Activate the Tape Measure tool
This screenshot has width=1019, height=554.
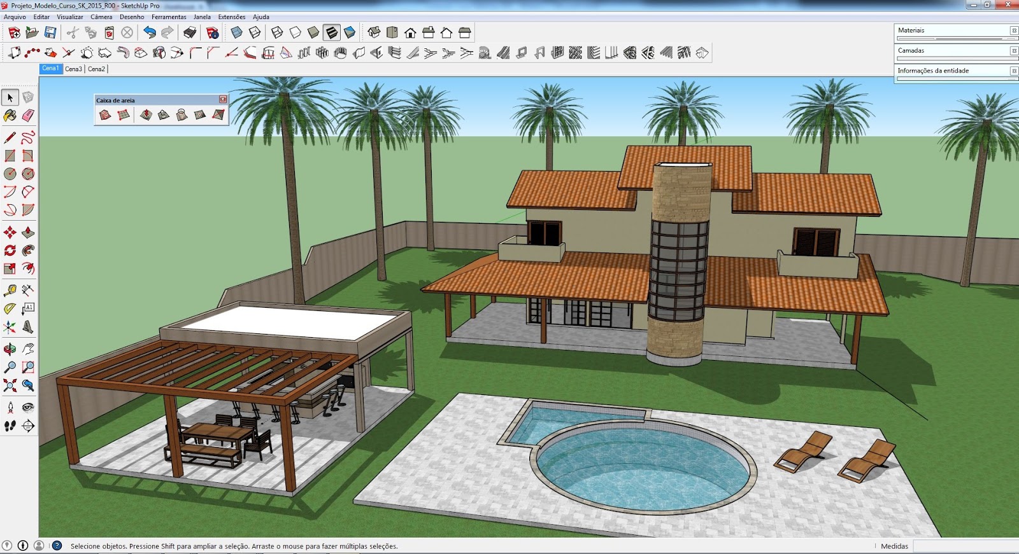[10, 291]
